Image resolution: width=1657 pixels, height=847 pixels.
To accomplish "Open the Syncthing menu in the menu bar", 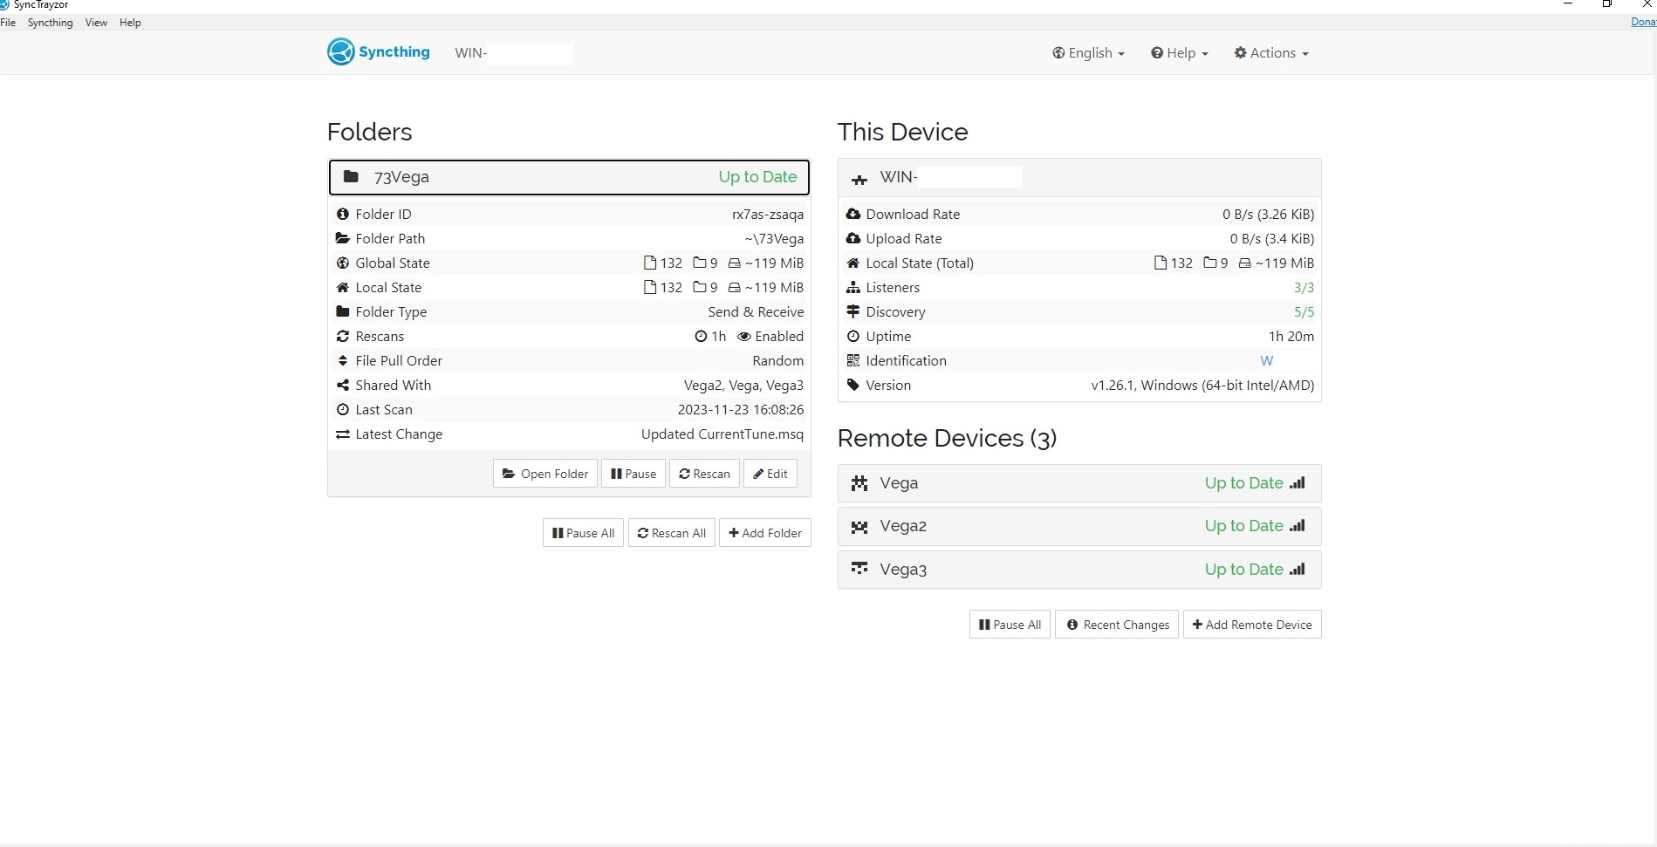I will 50,23.
